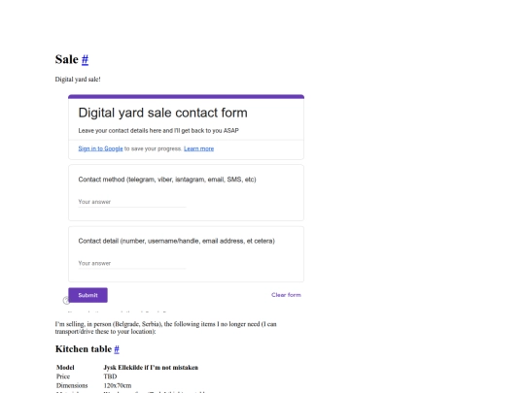Click the 'Model' table header cell
The image size is (525, 393).
pyautogui.click(x=65, y=367)
